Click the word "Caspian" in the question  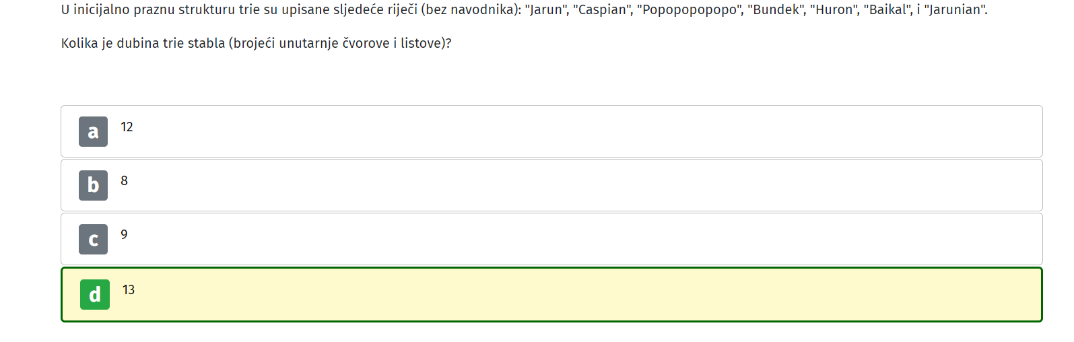603,10
